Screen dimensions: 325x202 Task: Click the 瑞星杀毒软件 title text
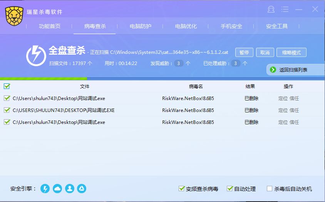pos(45,12)
